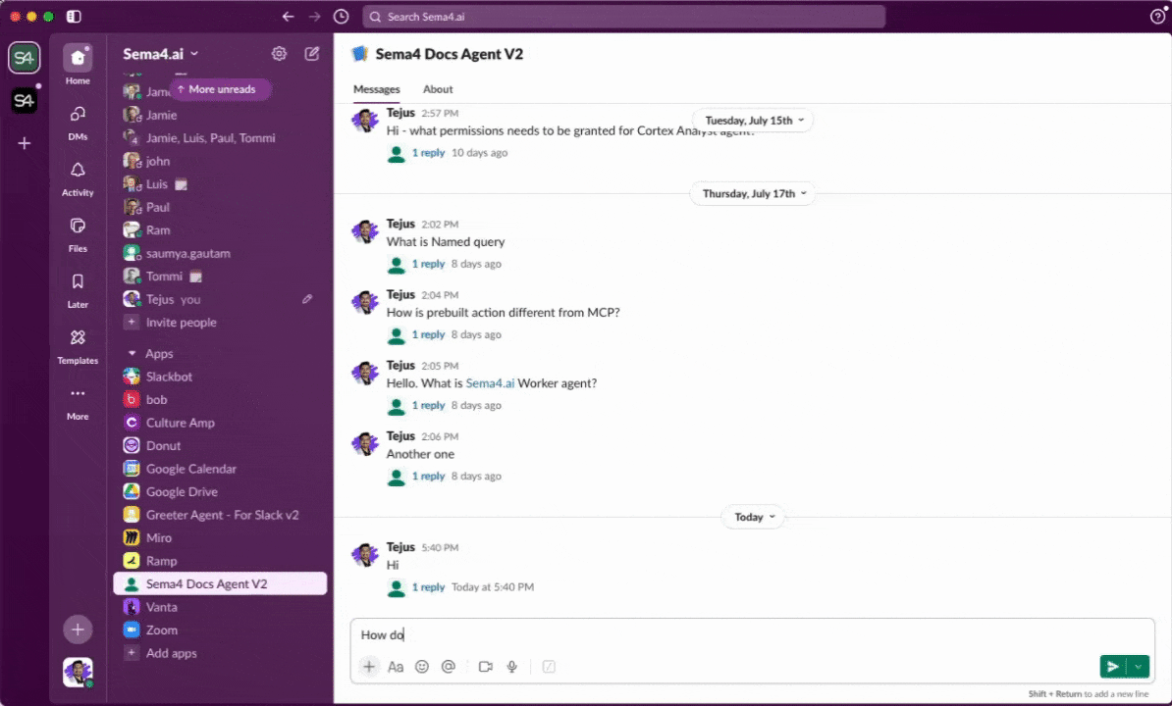This screenshot has height=706, width=1172.
Task: Open slash shortcuts icon in composer
Action: pos(549,667)
